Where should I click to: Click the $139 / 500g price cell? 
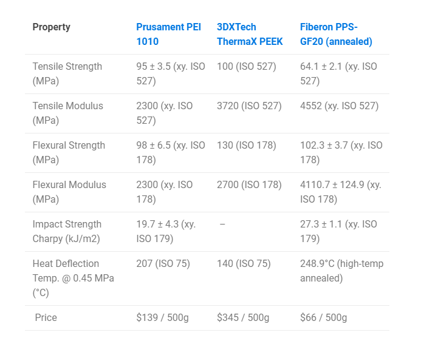pyautogui.click(x=162, y=317)
